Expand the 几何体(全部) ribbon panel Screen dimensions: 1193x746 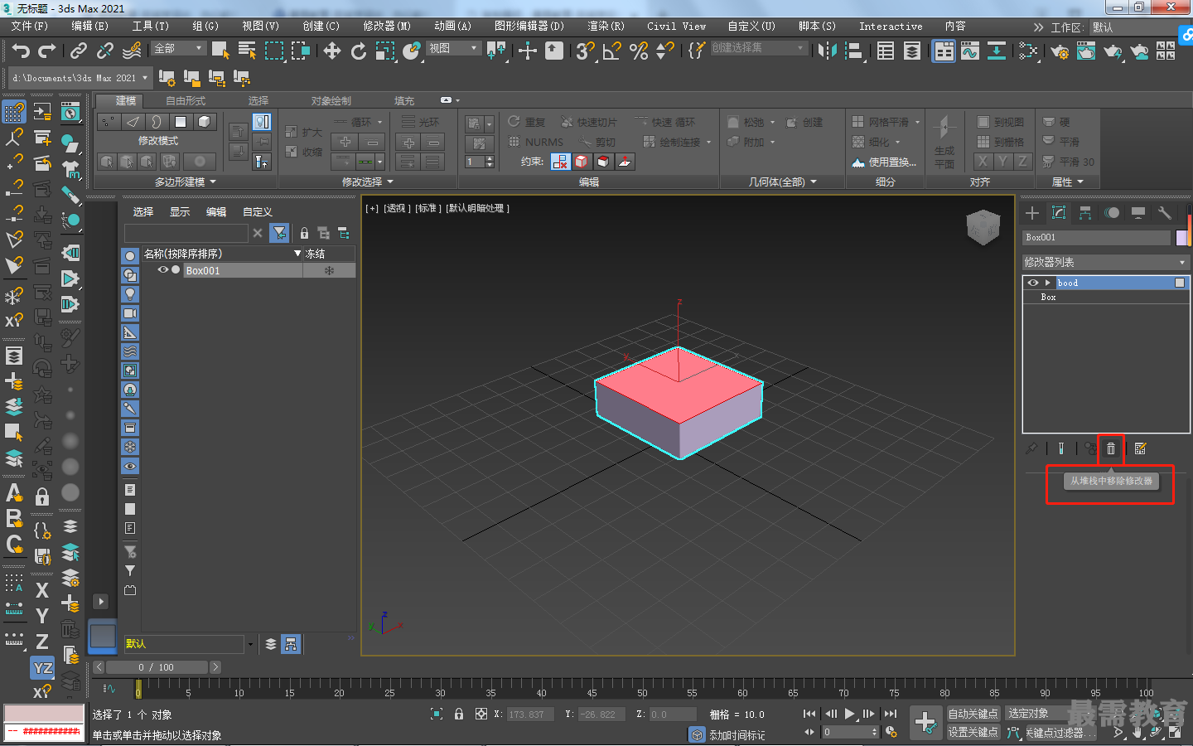[783, 182]
